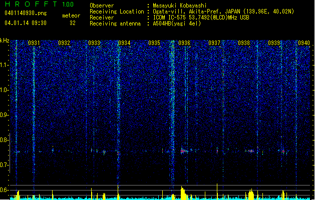Screen dimensions: 315x200
Task: Click the 0938 time marker
Action: [244, 43]
